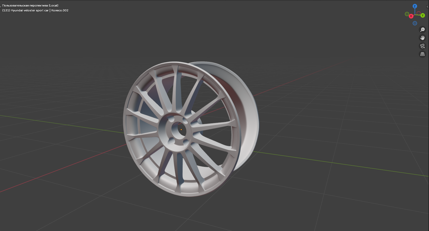Click the red X axis gizmo handle
Screen dimensions: 429x231
pyautogui.click(x=411, y=16)
